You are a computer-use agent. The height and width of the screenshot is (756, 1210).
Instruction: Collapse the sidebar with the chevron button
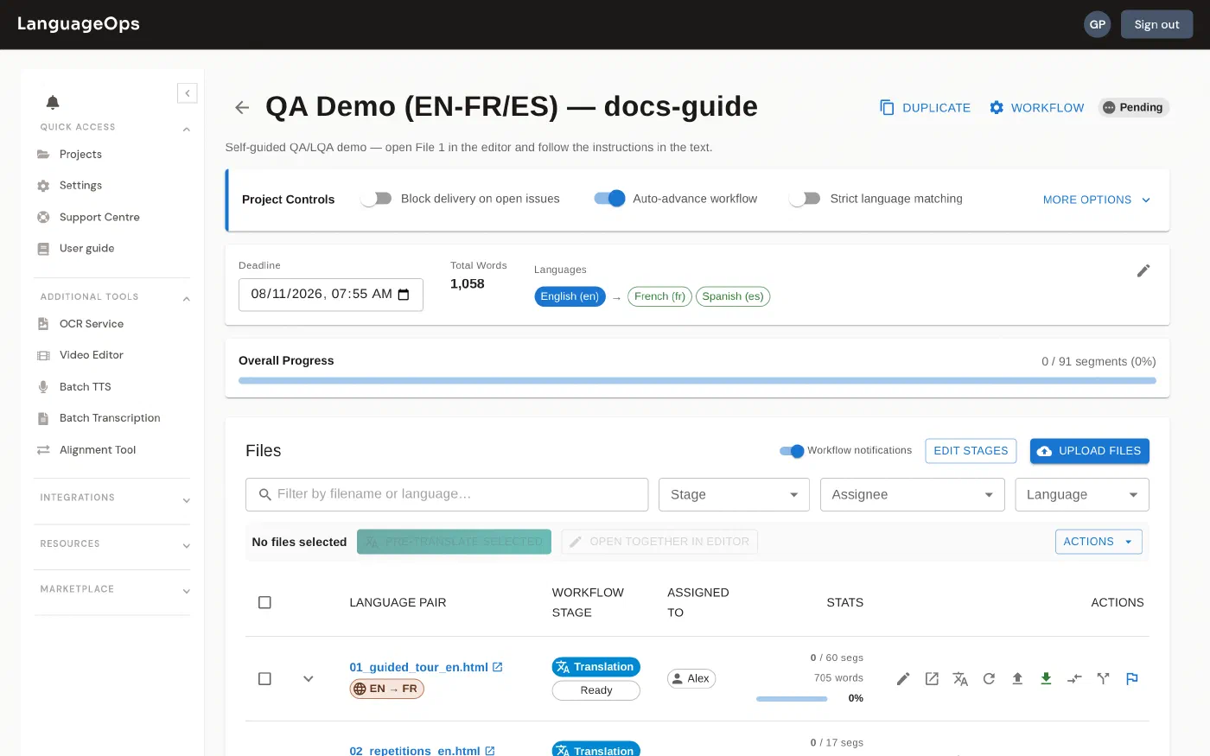tap(188, 93)
